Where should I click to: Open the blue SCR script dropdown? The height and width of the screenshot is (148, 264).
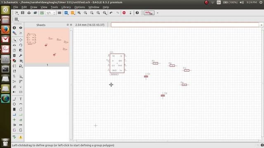point(66,13)
